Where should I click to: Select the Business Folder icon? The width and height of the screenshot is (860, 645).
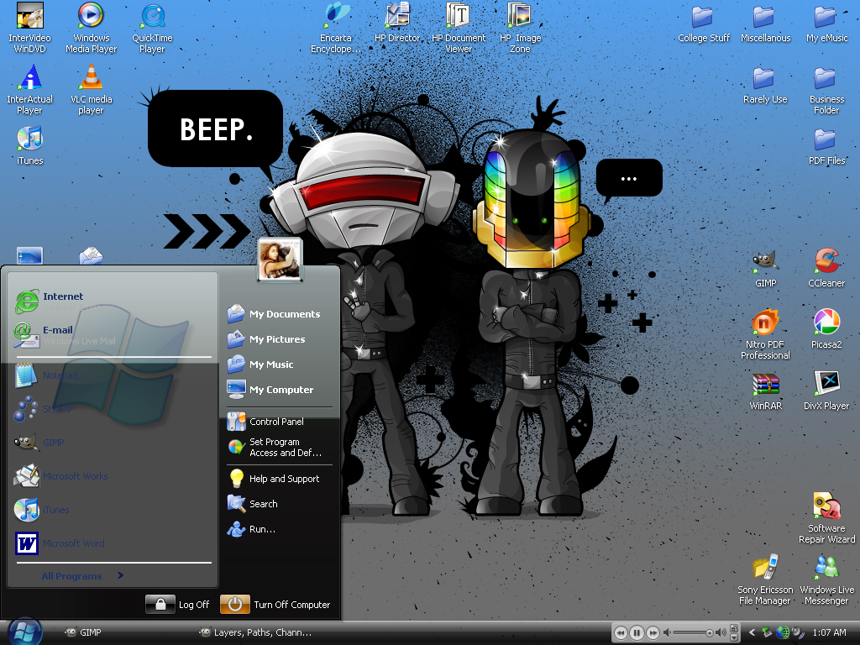(826, 90)
